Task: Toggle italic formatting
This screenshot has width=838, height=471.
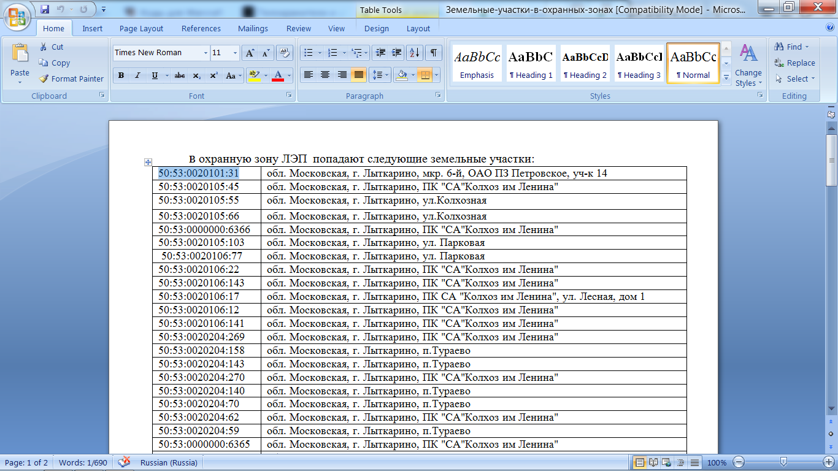Action: click(137, 75)
